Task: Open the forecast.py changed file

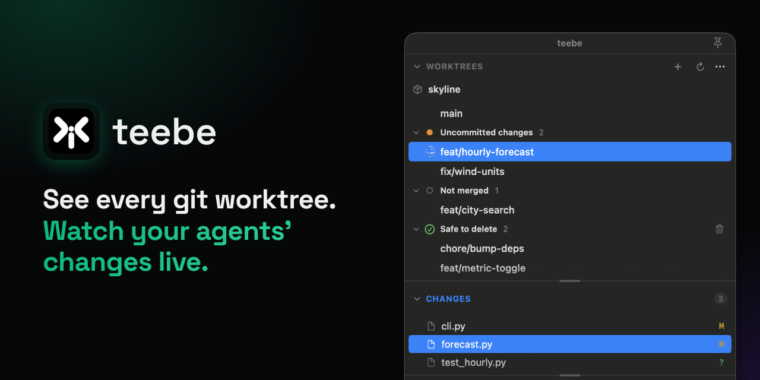Action: [570, 344]
